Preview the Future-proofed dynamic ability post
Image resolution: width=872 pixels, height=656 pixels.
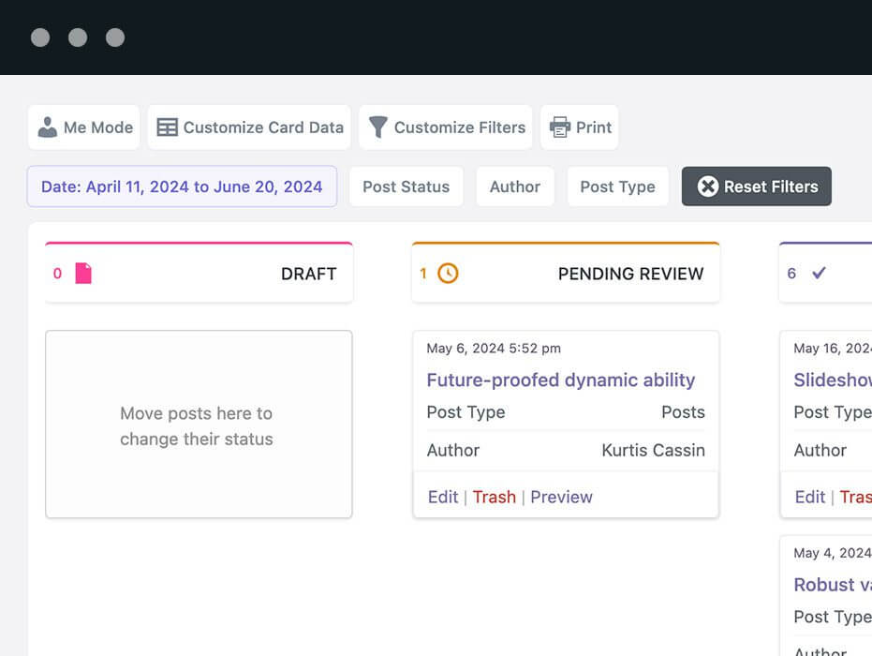[561, 497]
